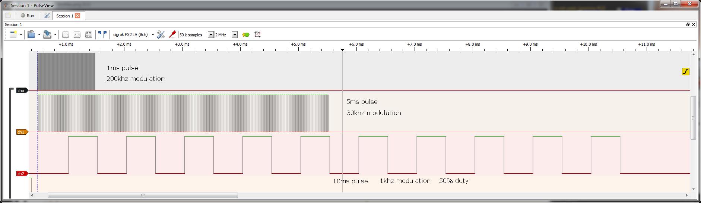This screenshot has width=701, height=203.
Task: Open settings via tab bar wrench icon
Action: (x=47, y=16)
